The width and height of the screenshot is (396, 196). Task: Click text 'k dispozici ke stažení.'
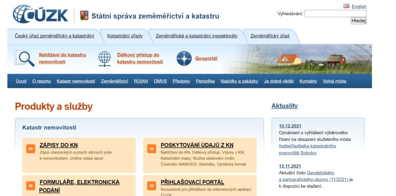(x=300, y=186)
